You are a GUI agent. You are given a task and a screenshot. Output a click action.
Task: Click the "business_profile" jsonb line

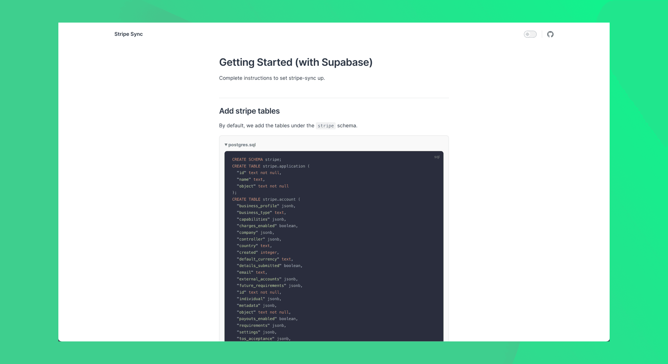coord(266,206)
